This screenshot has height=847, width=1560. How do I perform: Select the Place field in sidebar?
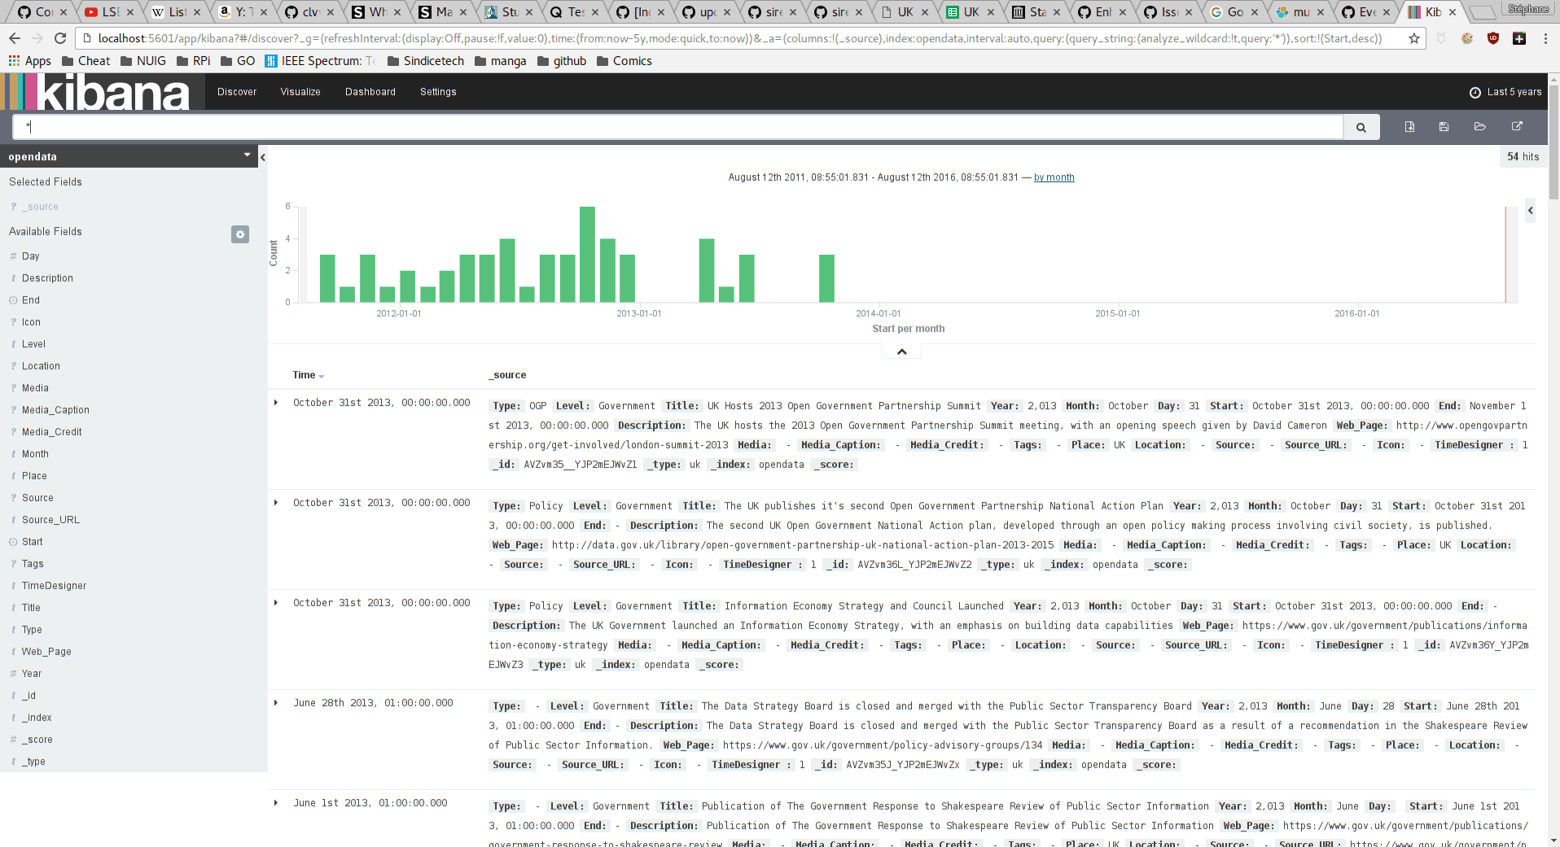coord(34,476)
